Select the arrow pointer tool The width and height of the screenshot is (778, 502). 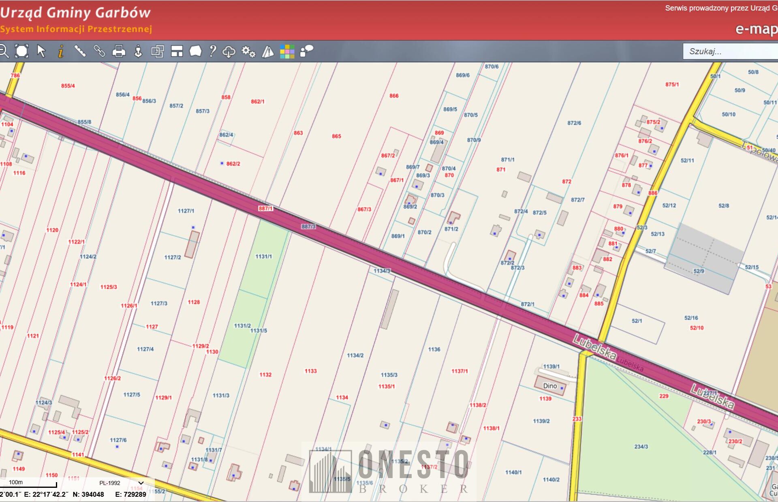click(41, 51)
